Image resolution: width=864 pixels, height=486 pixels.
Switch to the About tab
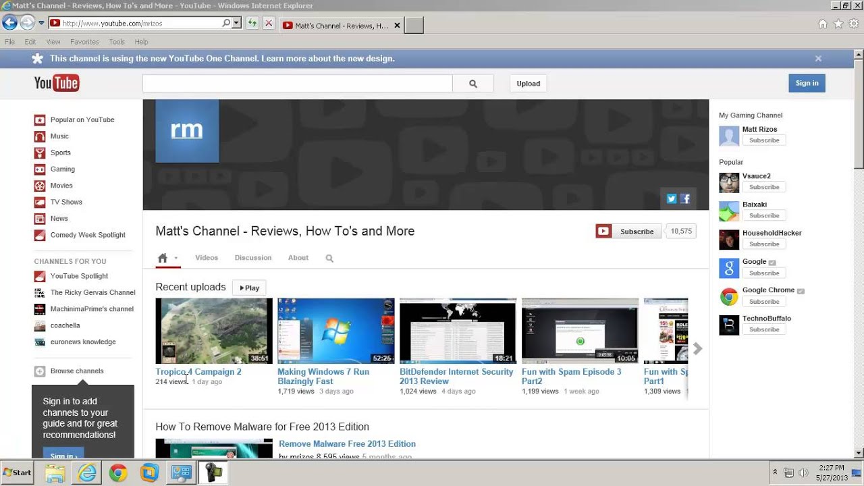pos(298,258)
